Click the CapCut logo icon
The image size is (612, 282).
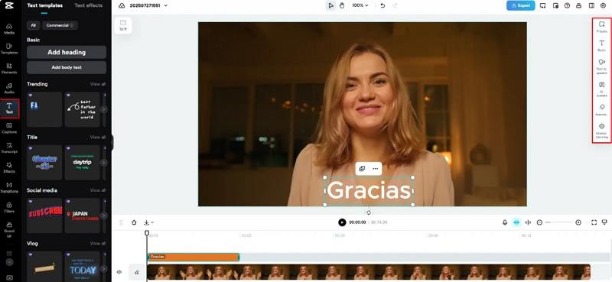click(x=9, y=6)
